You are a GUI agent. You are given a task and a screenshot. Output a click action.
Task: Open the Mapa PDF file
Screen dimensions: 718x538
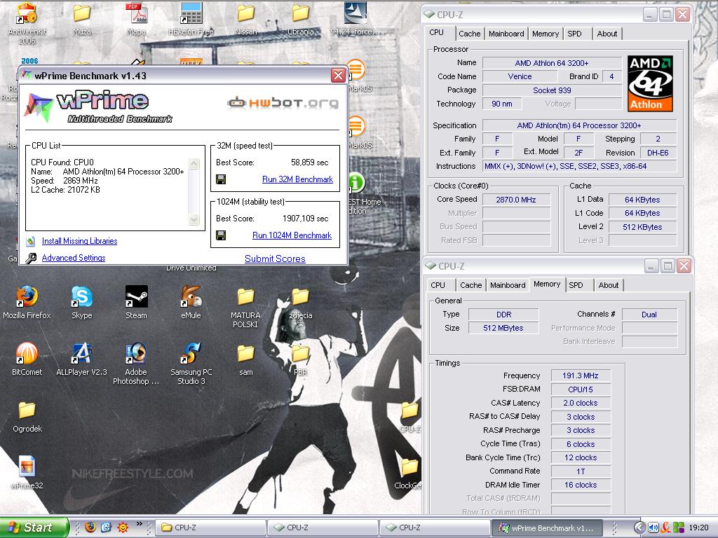click(x=137, y=13)
